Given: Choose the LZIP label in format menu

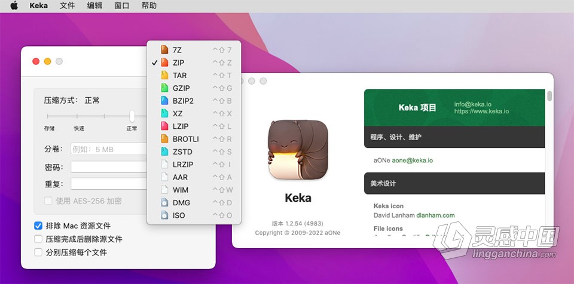Looking at the screenshot, I should 181,126.
